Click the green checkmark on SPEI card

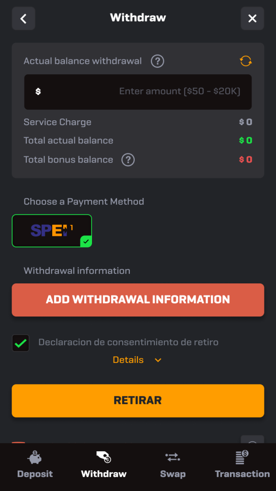pyautogui.click(x=86, y=242)
